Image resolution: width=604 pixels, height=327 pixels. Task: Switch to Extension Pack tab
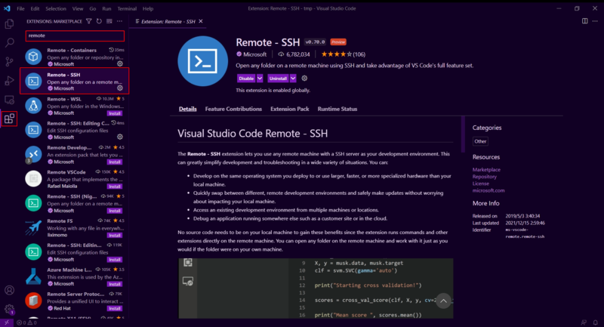coord(290,109)
